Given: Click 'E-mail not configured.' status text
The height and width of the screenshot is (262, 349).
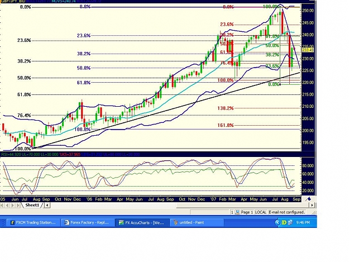Looking at the screenshot, I should point(286,212).
